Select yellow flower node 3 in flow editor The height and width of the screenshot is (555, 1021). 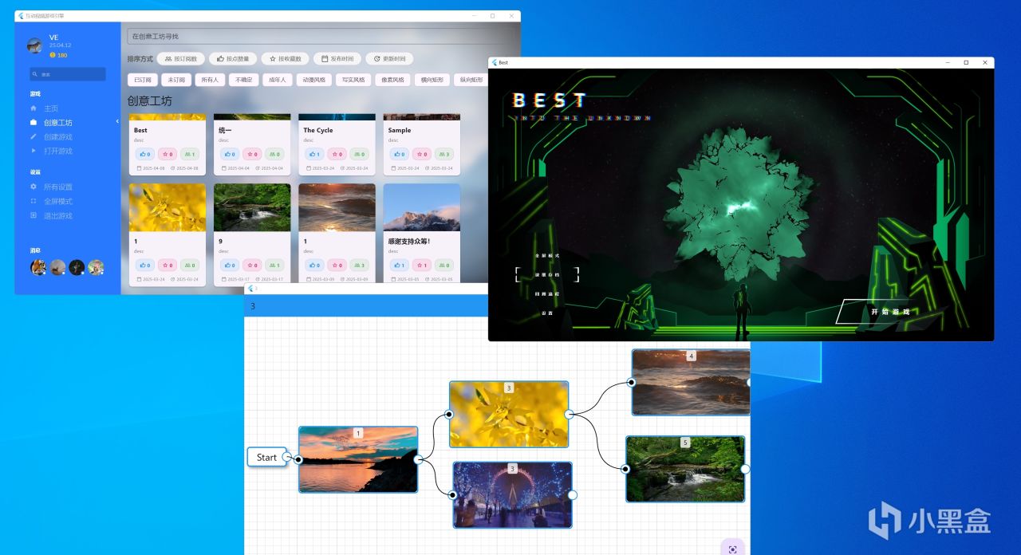point(509,414)
